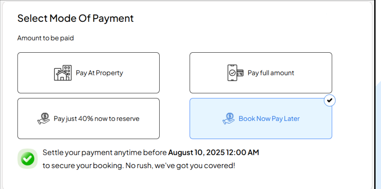Click the "Settle your payment anytime before" text

click(104, 152)
